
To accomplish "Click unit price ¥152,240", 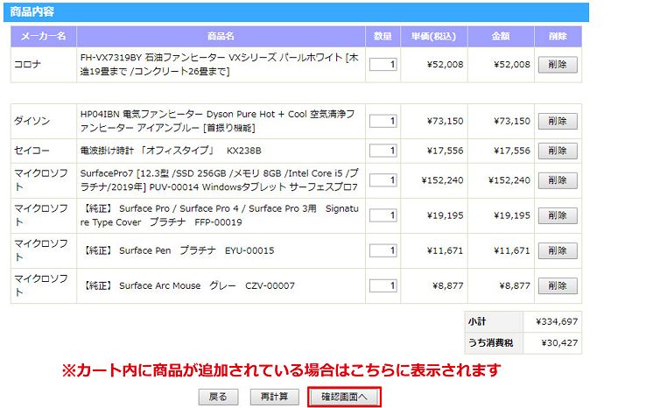I will 442,180.
